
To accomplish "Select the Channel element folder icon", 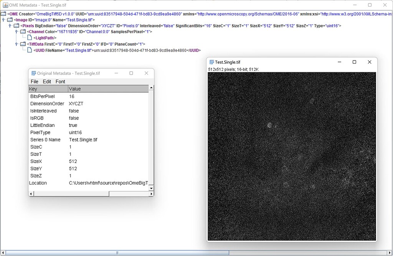I will pos(23,31).
